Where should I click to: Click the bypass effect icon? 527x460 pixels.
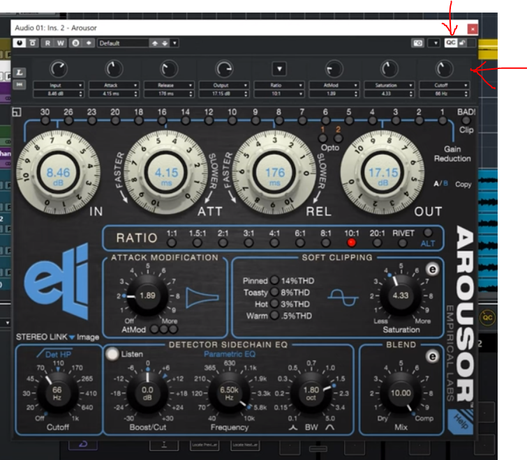click(32, 43)
